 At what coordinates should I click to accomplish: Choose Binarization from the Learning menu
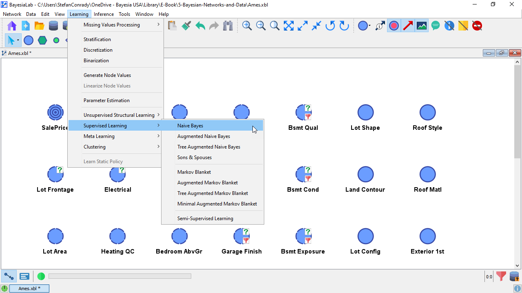pos(115,61)
